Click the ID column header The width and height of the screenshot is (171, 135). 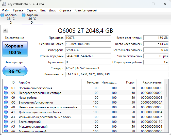tap(13, 82)
